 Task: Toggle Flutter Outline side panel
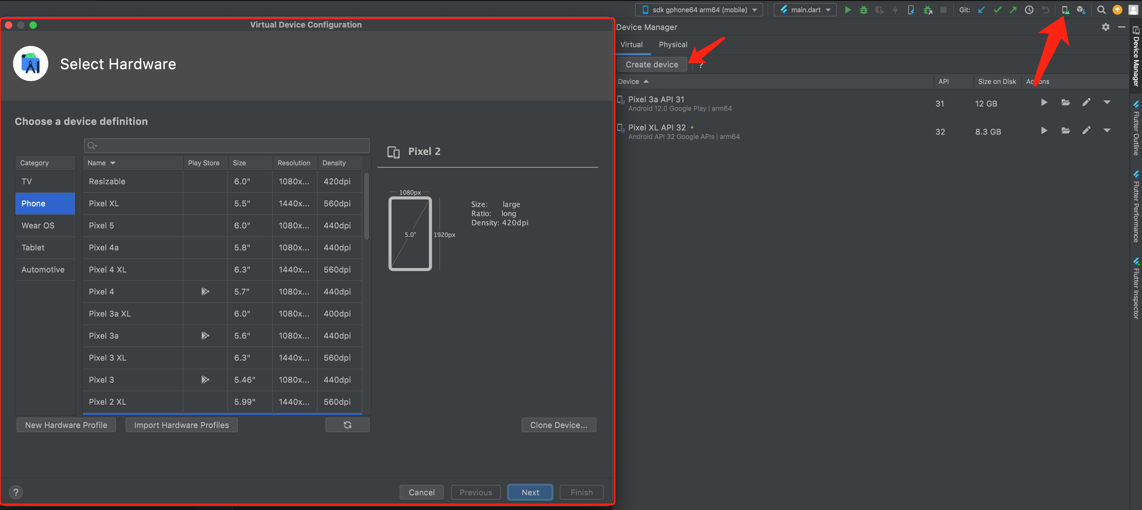[1136, 128]
